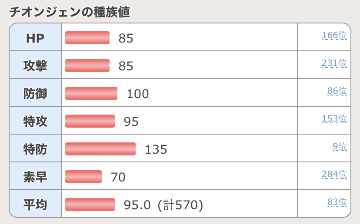Select the 特防 row header cell
The width and height of the screenshot is (360, 224).
click(35, 148)
